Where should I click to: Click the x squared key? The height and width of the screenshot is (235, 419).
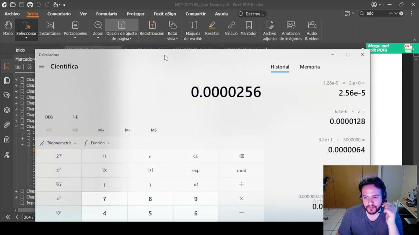59,170
